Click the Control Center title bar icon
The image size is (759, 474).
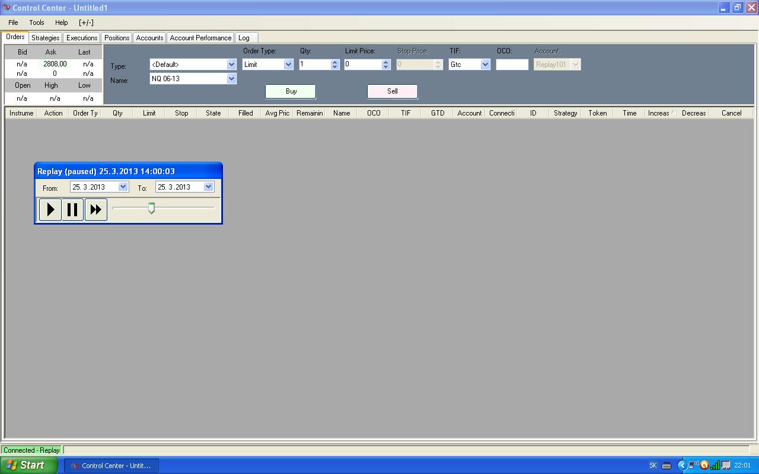(7, 8)
